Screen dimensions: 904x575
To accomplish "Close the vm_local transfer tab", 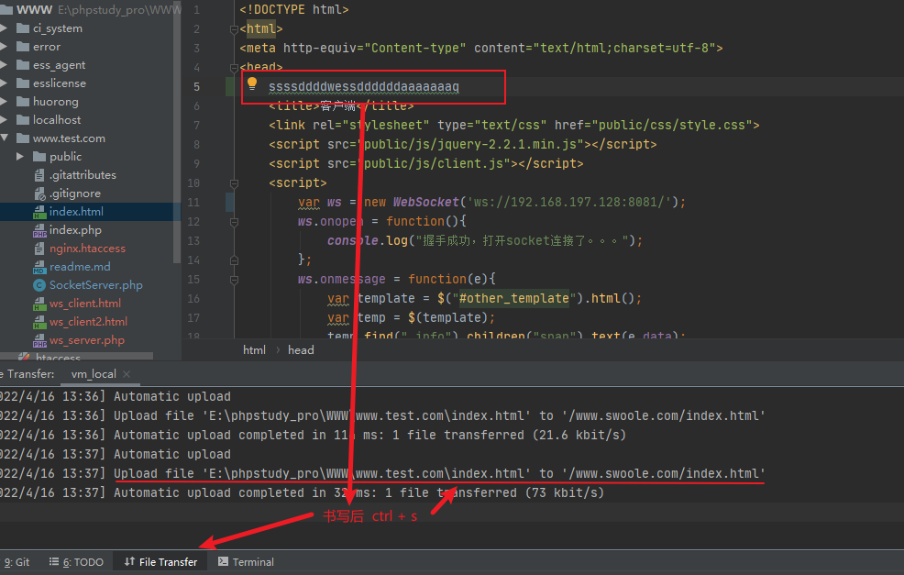I will pyautogui.click(x=126, y=373).
